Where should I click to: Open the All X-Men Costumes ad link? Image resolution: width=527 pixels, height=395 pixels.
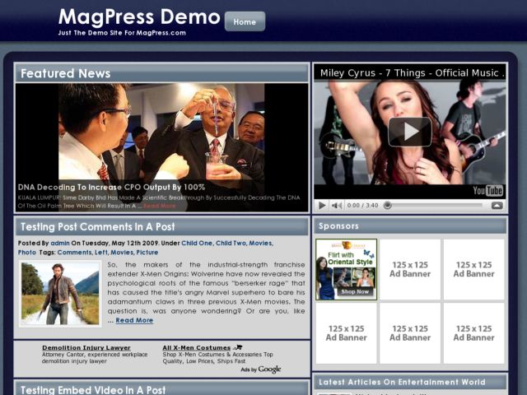[197, 347]
